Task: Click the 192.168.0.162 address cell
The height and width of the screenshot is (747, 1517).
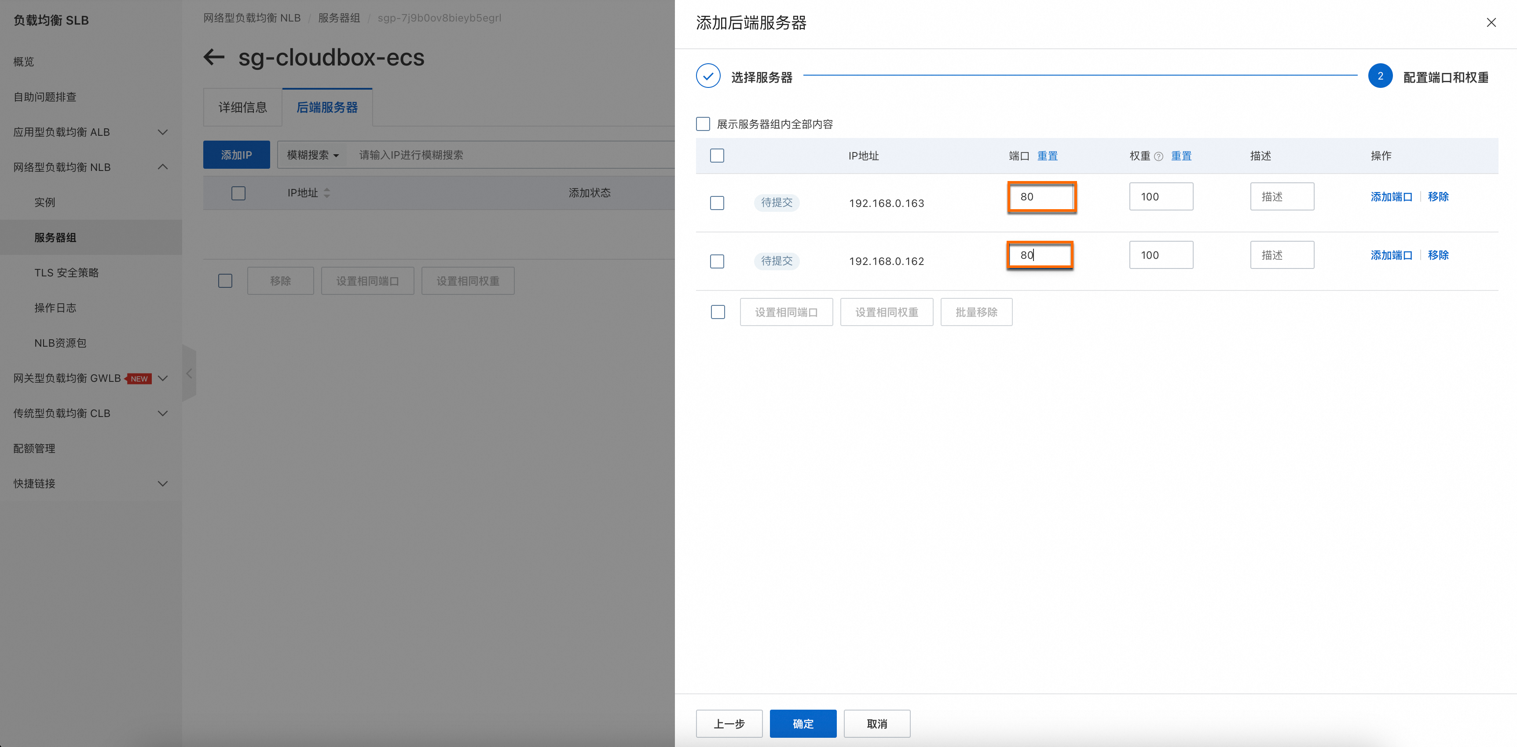Action: (x=886, y=261)
